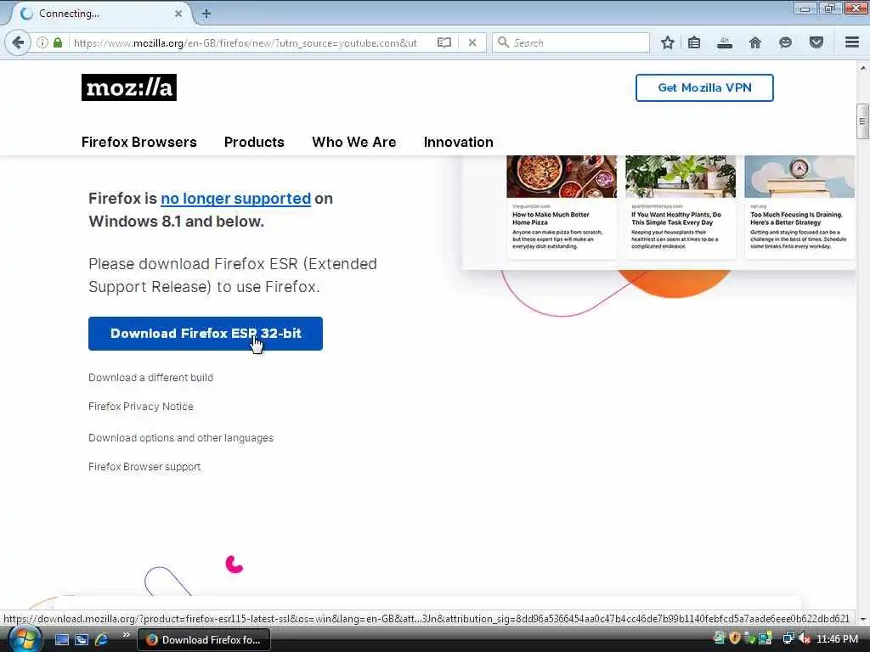Image resolution: width=870 pixels, height=652 pixels.
Task: Bookmark this page with the star icon
Action: 668,42
